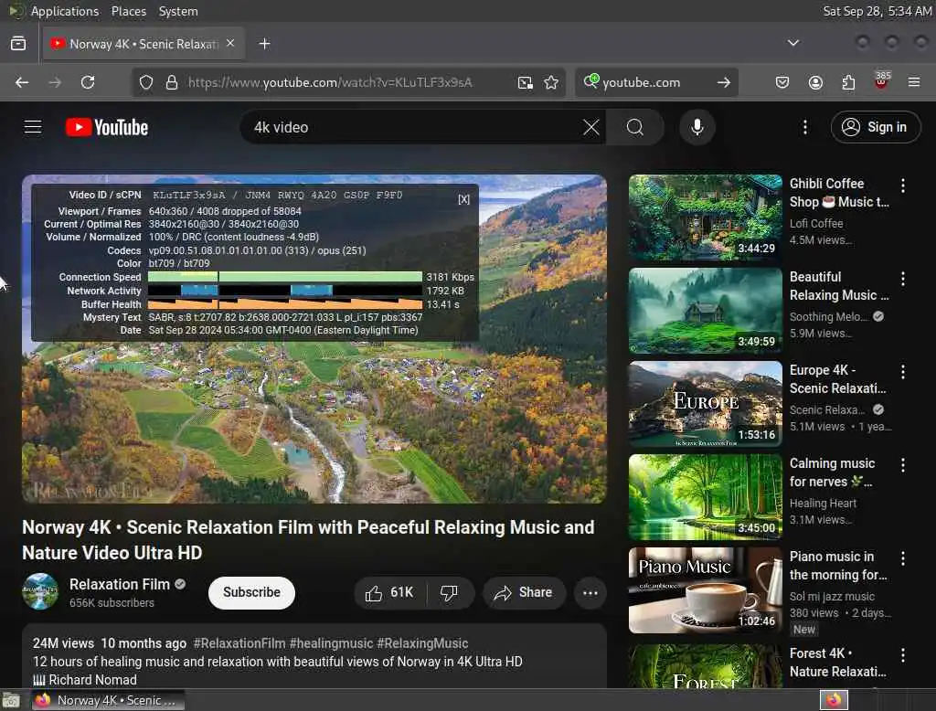936x711 pixels.
Task: Click the Norway 4K taskbar window button
Action: 108,700
